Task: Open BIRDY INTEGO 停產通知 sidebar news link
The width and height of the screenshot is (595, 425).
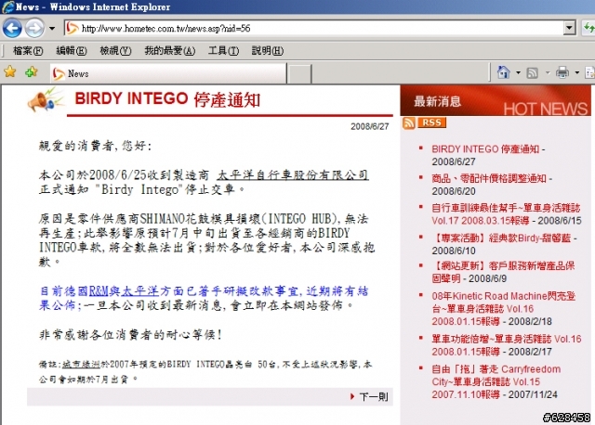Action: (485, 149)
